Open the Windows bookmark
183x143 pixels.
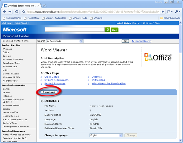tap(96, 18)
